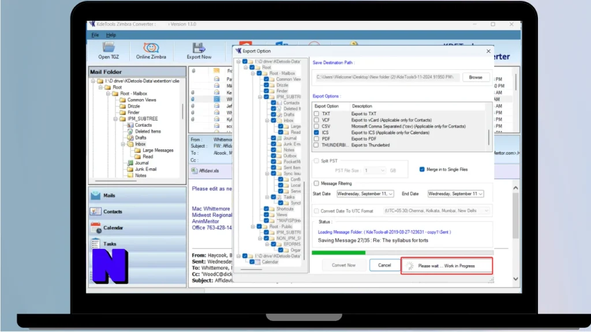Click Calendar item icon in Export Option tree
This screenshot has width=591, height=332.
point(258,262)
